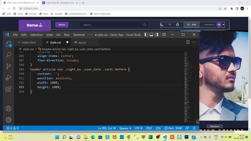Focus the Search field on the web page
The width and height of the screenshot is (251, 141).
pyautogui.click(x=115, y=25)
